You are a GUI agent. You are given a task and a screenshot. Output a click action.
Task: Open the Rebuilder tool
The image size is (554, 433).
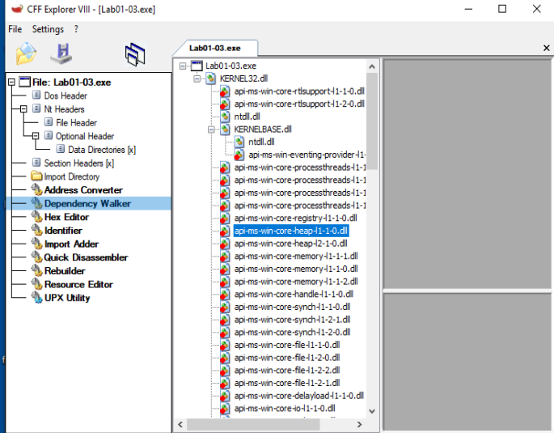click(65, 271)
